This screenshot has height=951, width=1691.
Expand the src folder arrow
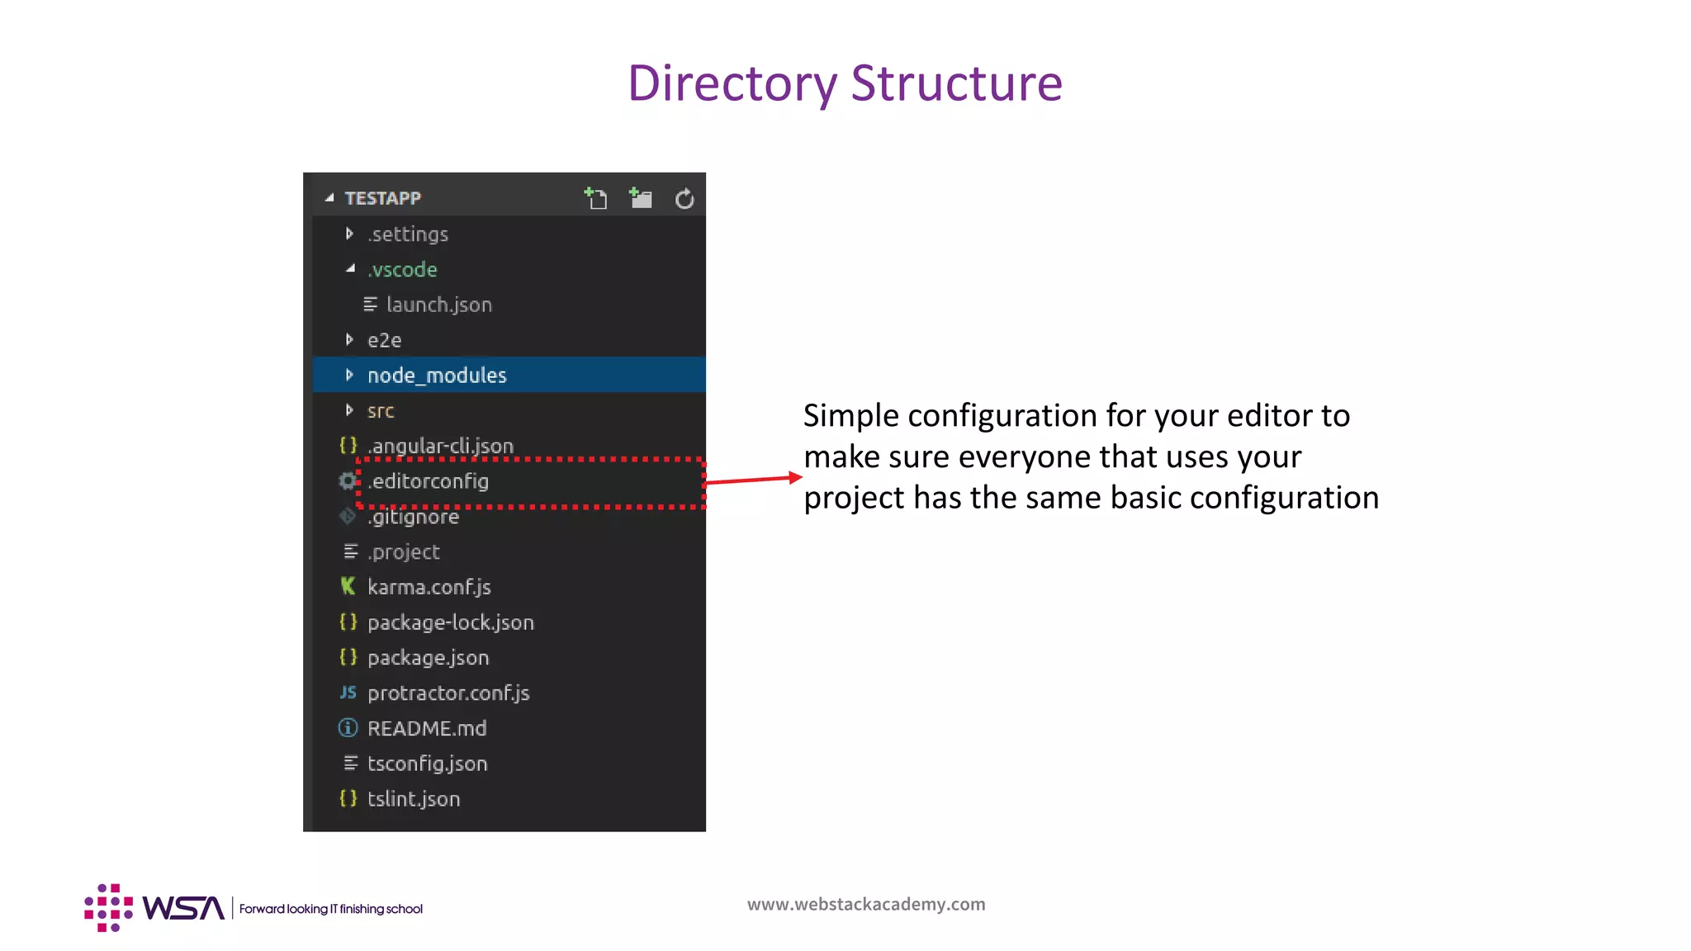(x=349, y=410)
